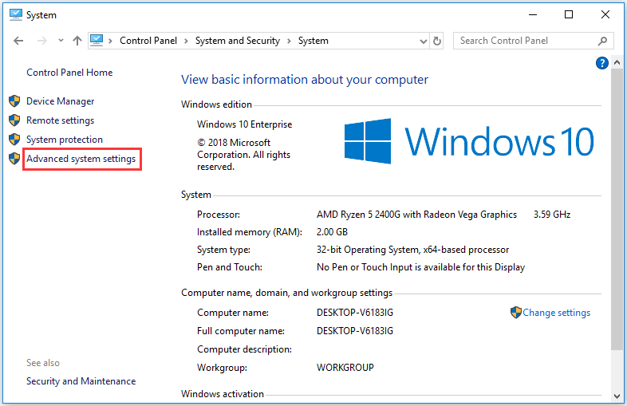Click shield icon beside Advanced system settings
Viewport: 627px width, 406px height.
coord(14,159)
